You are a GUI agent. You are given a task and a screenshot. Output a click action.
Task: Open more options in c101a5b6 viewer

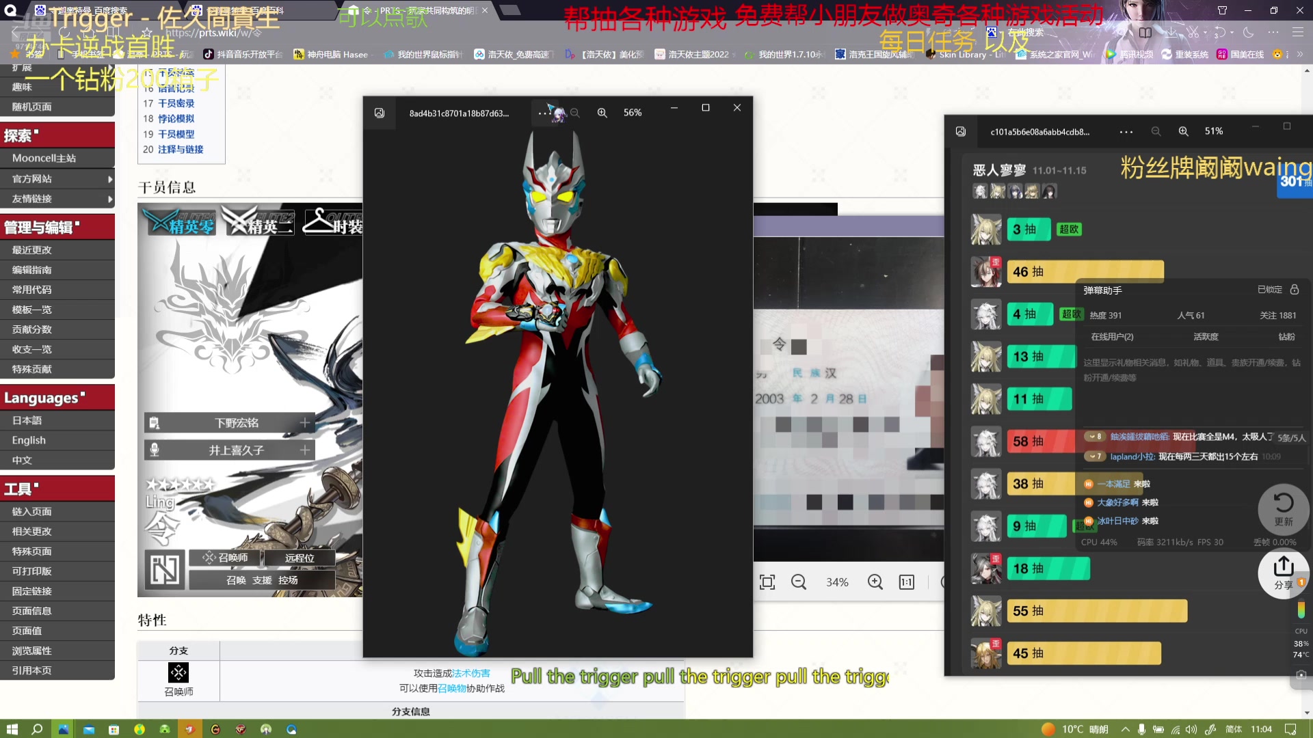tap(1126, 132)
